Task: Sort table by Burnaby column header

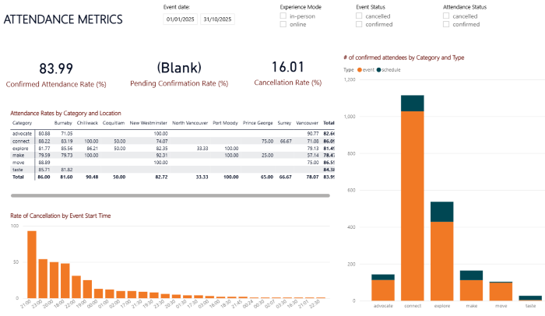Action: [x=63, y=123]
